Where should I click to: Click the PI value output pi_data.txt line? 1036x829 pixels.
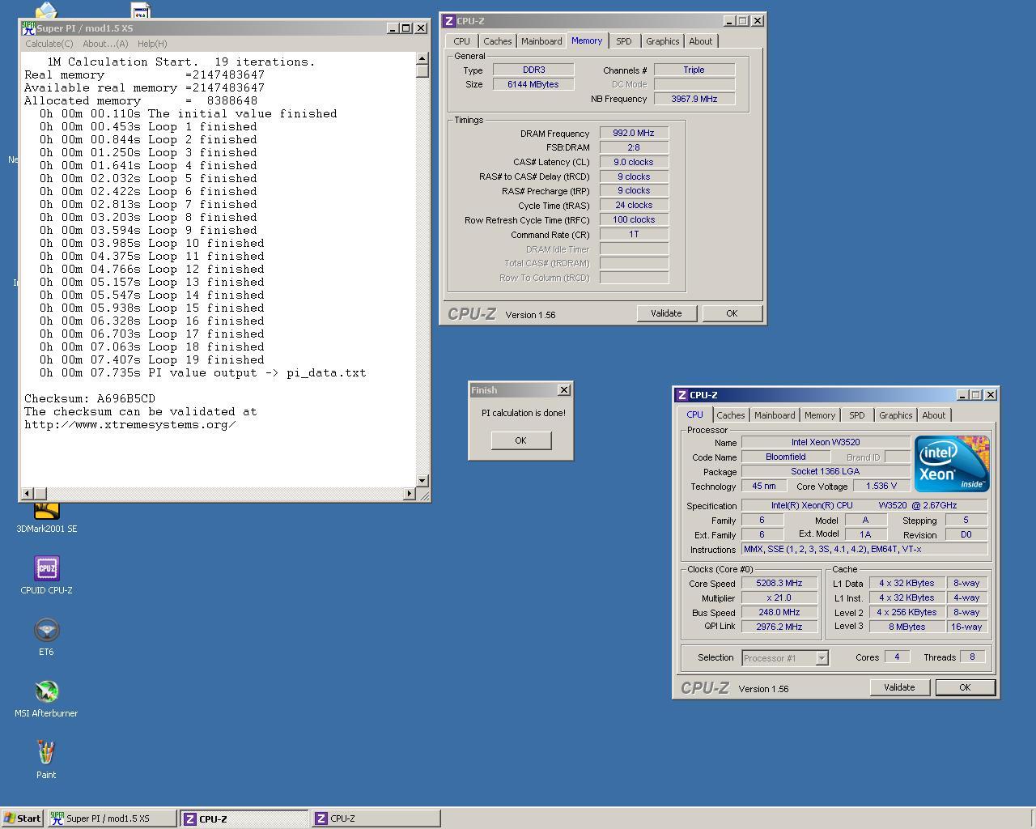pyautogui.click(x=203, y=372)
